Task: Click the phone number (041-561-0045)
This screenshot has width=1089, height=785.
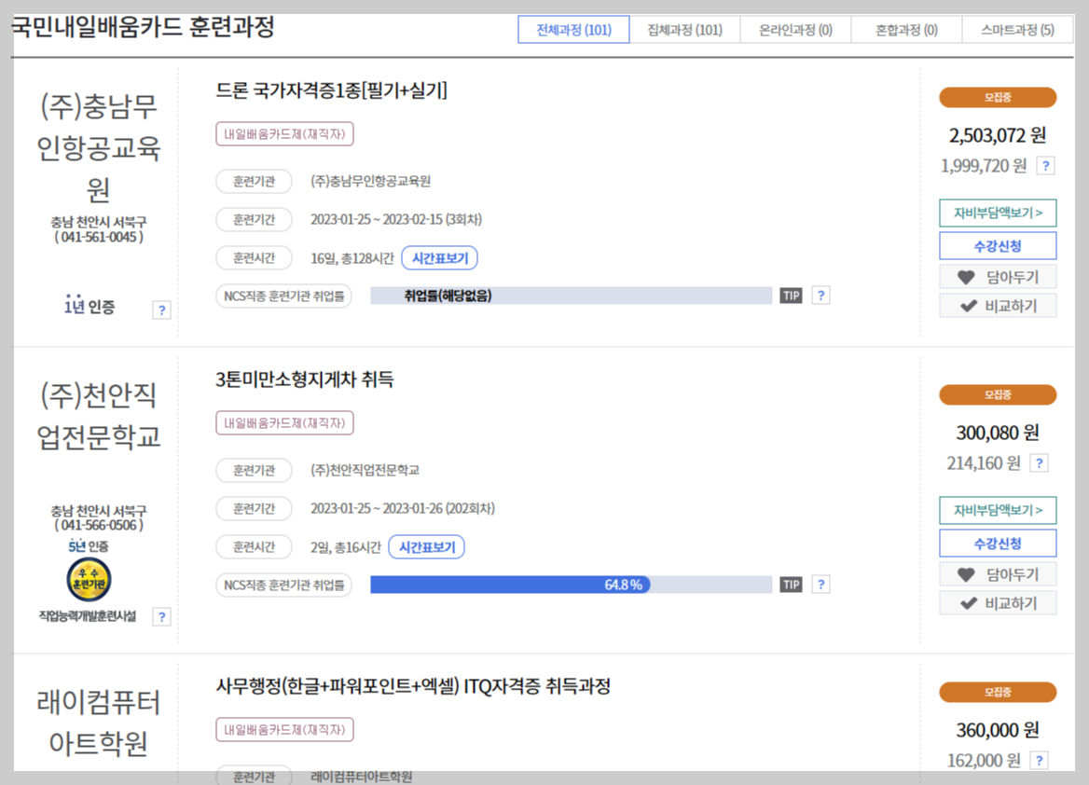Action: click(99, 237)
